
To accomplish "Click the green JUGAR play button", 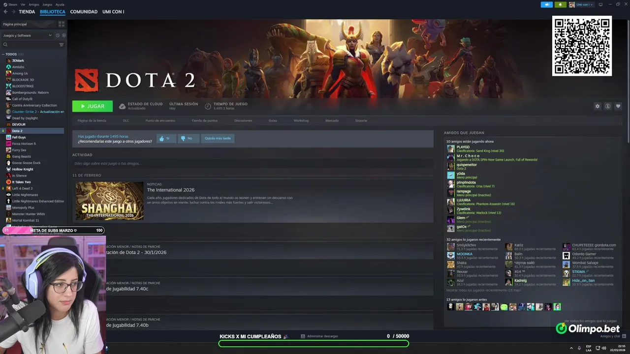I will coord(93,106).
